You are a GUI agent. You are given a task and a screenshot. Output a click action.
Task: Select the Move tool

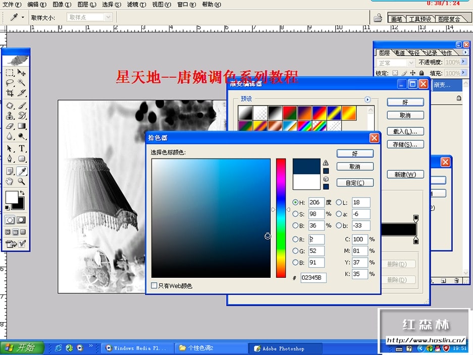(21, 72)
